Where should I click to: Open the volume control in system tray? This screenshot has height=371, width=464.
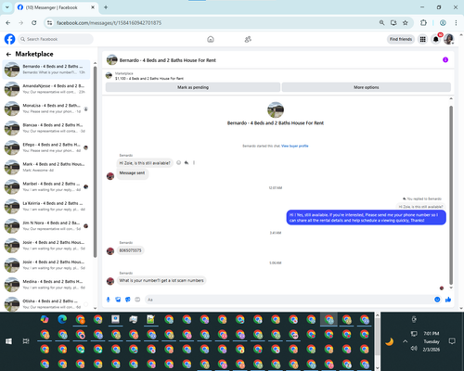[414, 349]
